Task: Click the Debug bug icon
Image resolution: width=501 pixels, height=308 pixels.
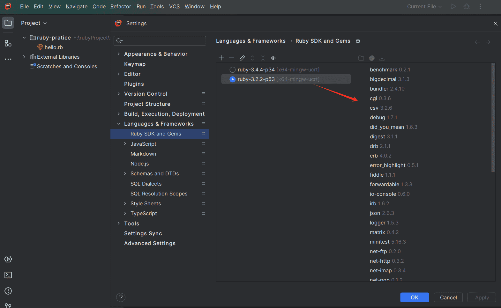Action: click(467, 6)
